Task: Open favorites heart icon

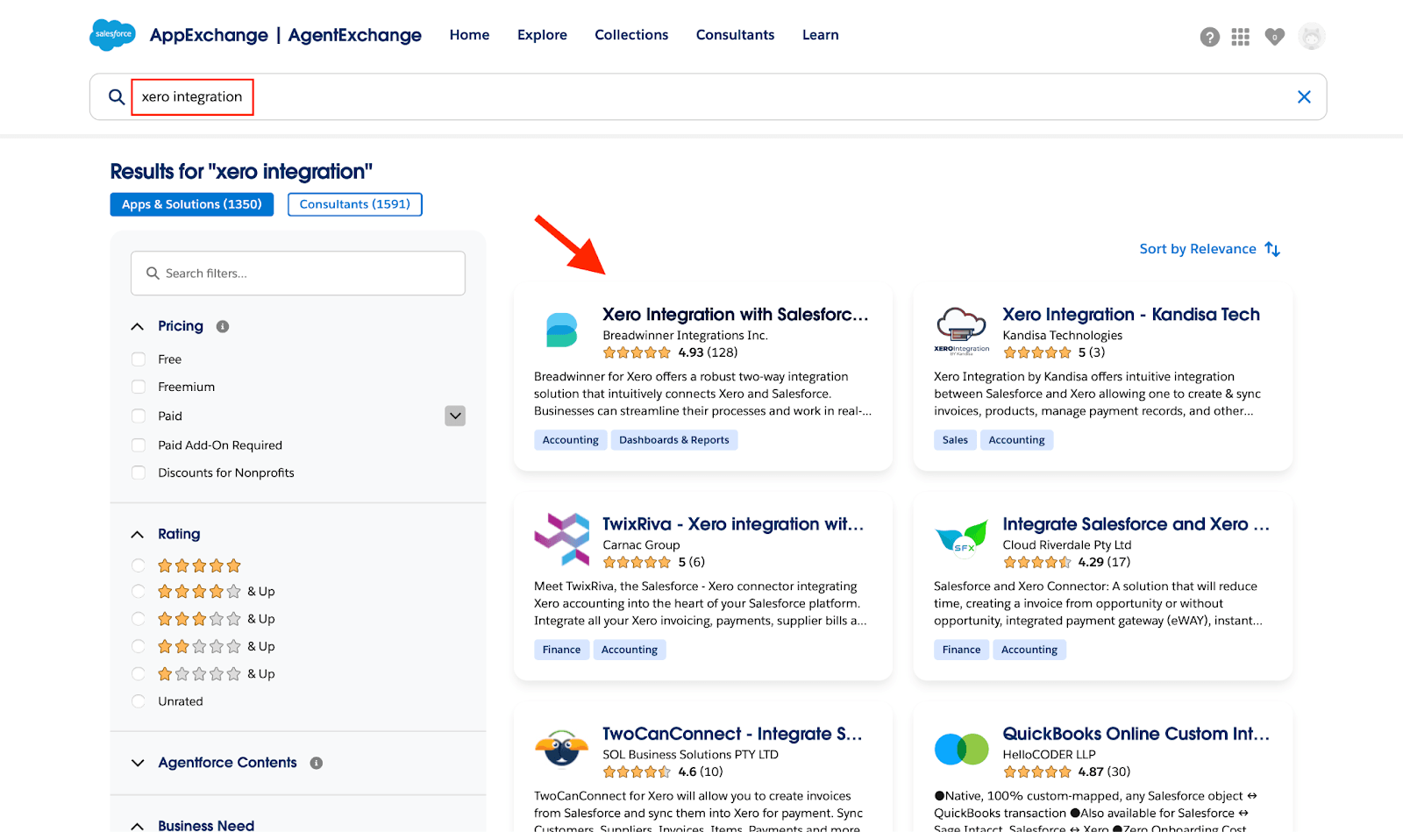Action: click(x=1274, y=37)
